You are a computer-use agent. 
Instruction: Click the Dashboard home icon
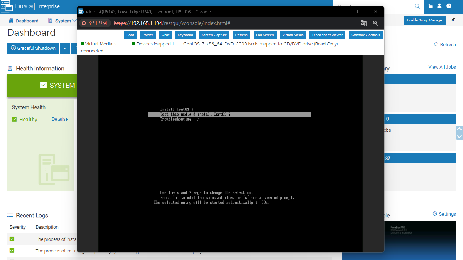pyautogui.click(x=11, y=21)
